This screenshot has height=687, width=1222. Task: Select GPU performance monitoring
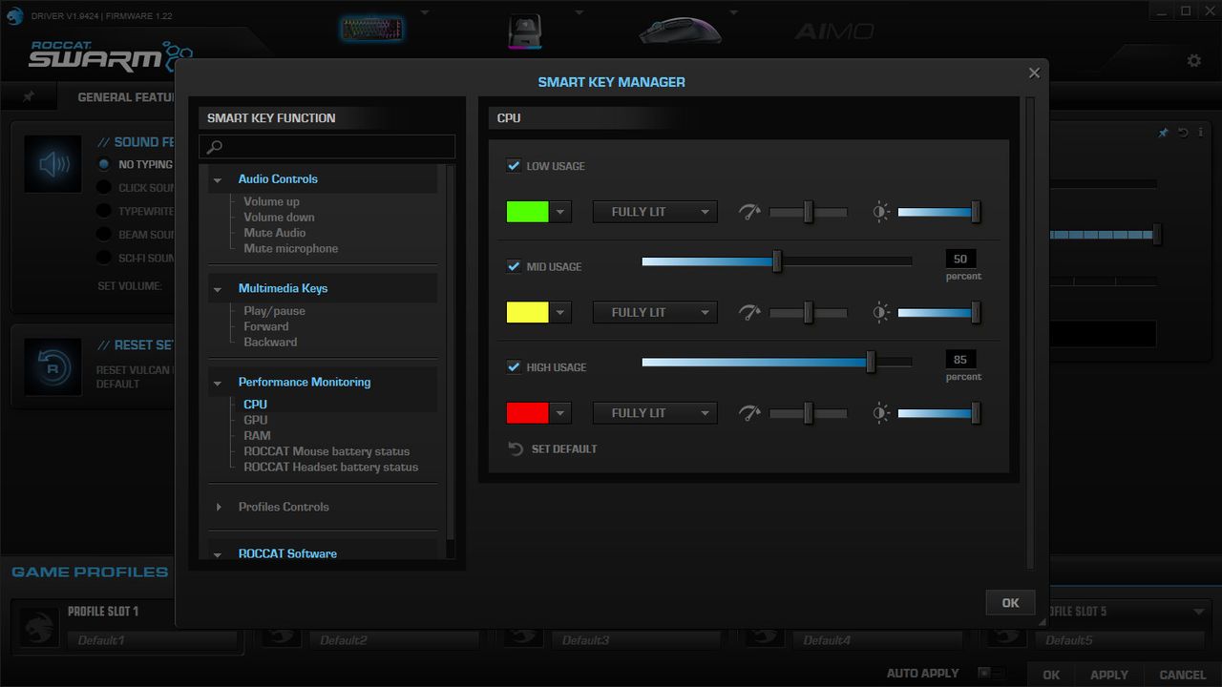point(256,420)
